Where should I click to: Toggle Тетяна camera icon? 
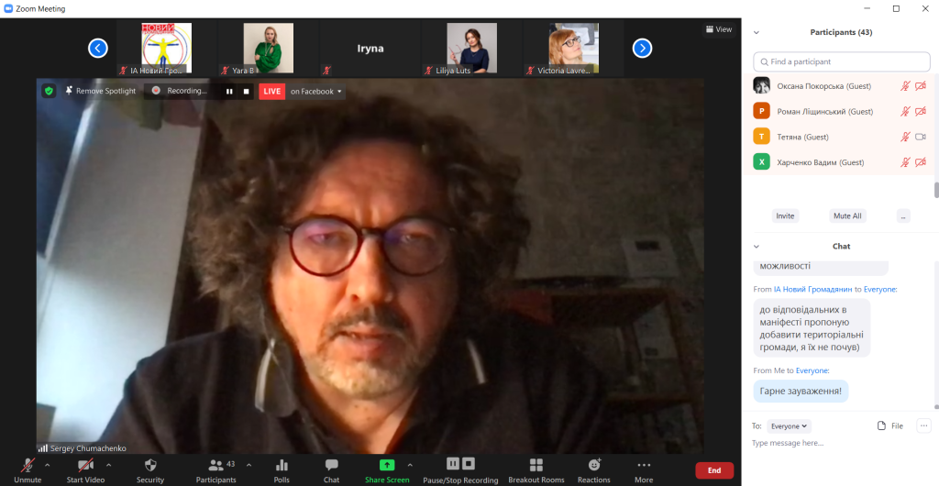[x=921, y=137]
